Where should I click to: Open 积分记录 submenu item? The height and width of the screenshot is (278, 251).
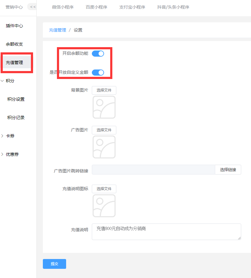coord(16,118)
